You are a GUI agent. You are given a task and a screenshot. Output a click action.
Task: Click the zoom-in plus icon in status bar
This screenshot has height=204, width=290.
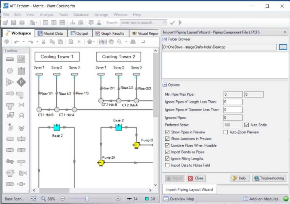118,199
